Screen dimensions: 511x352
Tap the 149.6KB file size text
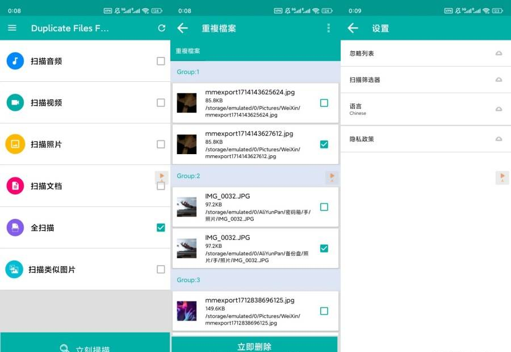215,309
